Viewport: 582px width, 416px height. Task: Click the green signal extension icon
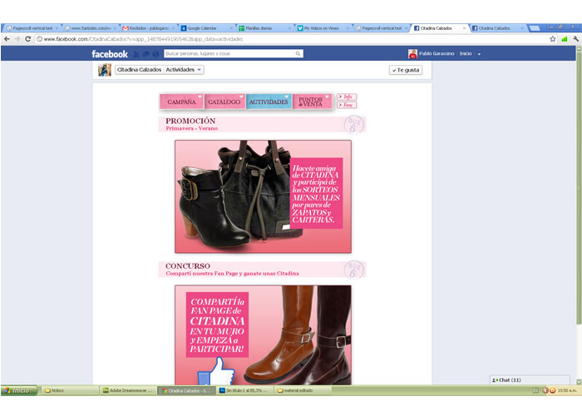pyautogui.click(x=565, y=39)
